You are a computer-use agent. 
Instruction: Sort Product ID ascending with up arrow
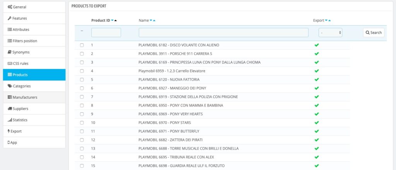pyautogui.click(x=116, y=21)
